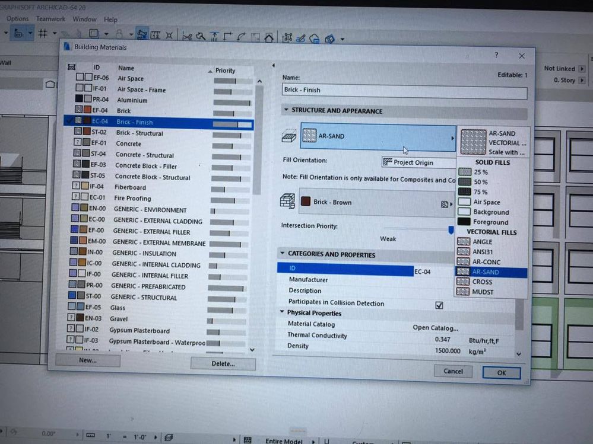Open the Window menu

click(x=84, y=19)
